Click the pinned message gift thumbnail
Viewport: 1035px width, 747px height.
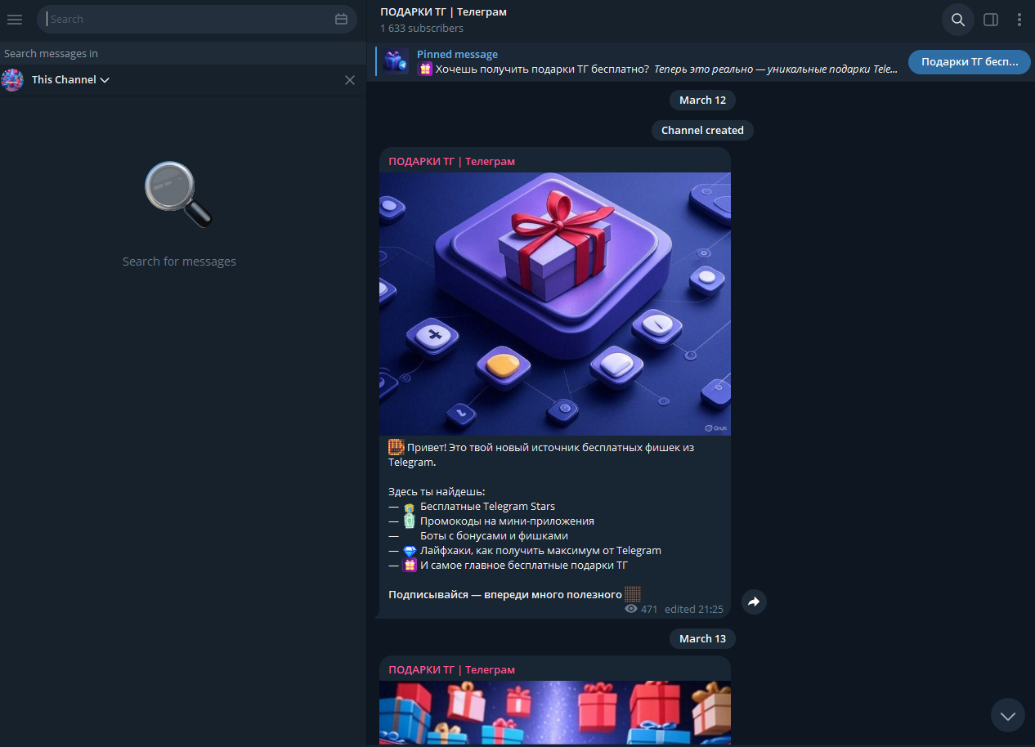pyautogui.click(x=396, y=62)
